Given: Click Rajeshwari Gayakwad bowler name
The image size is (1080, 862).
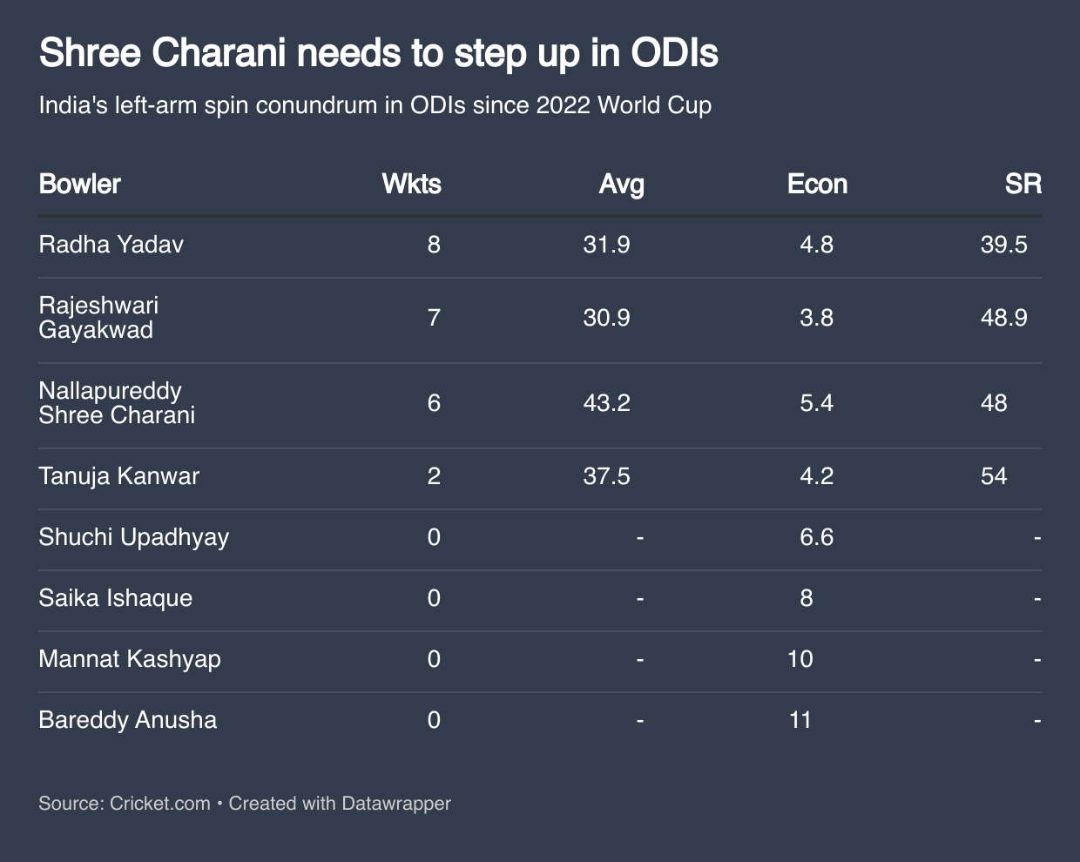Looking at the screenshot, I should pyautogui.click(x=98, y=318).
